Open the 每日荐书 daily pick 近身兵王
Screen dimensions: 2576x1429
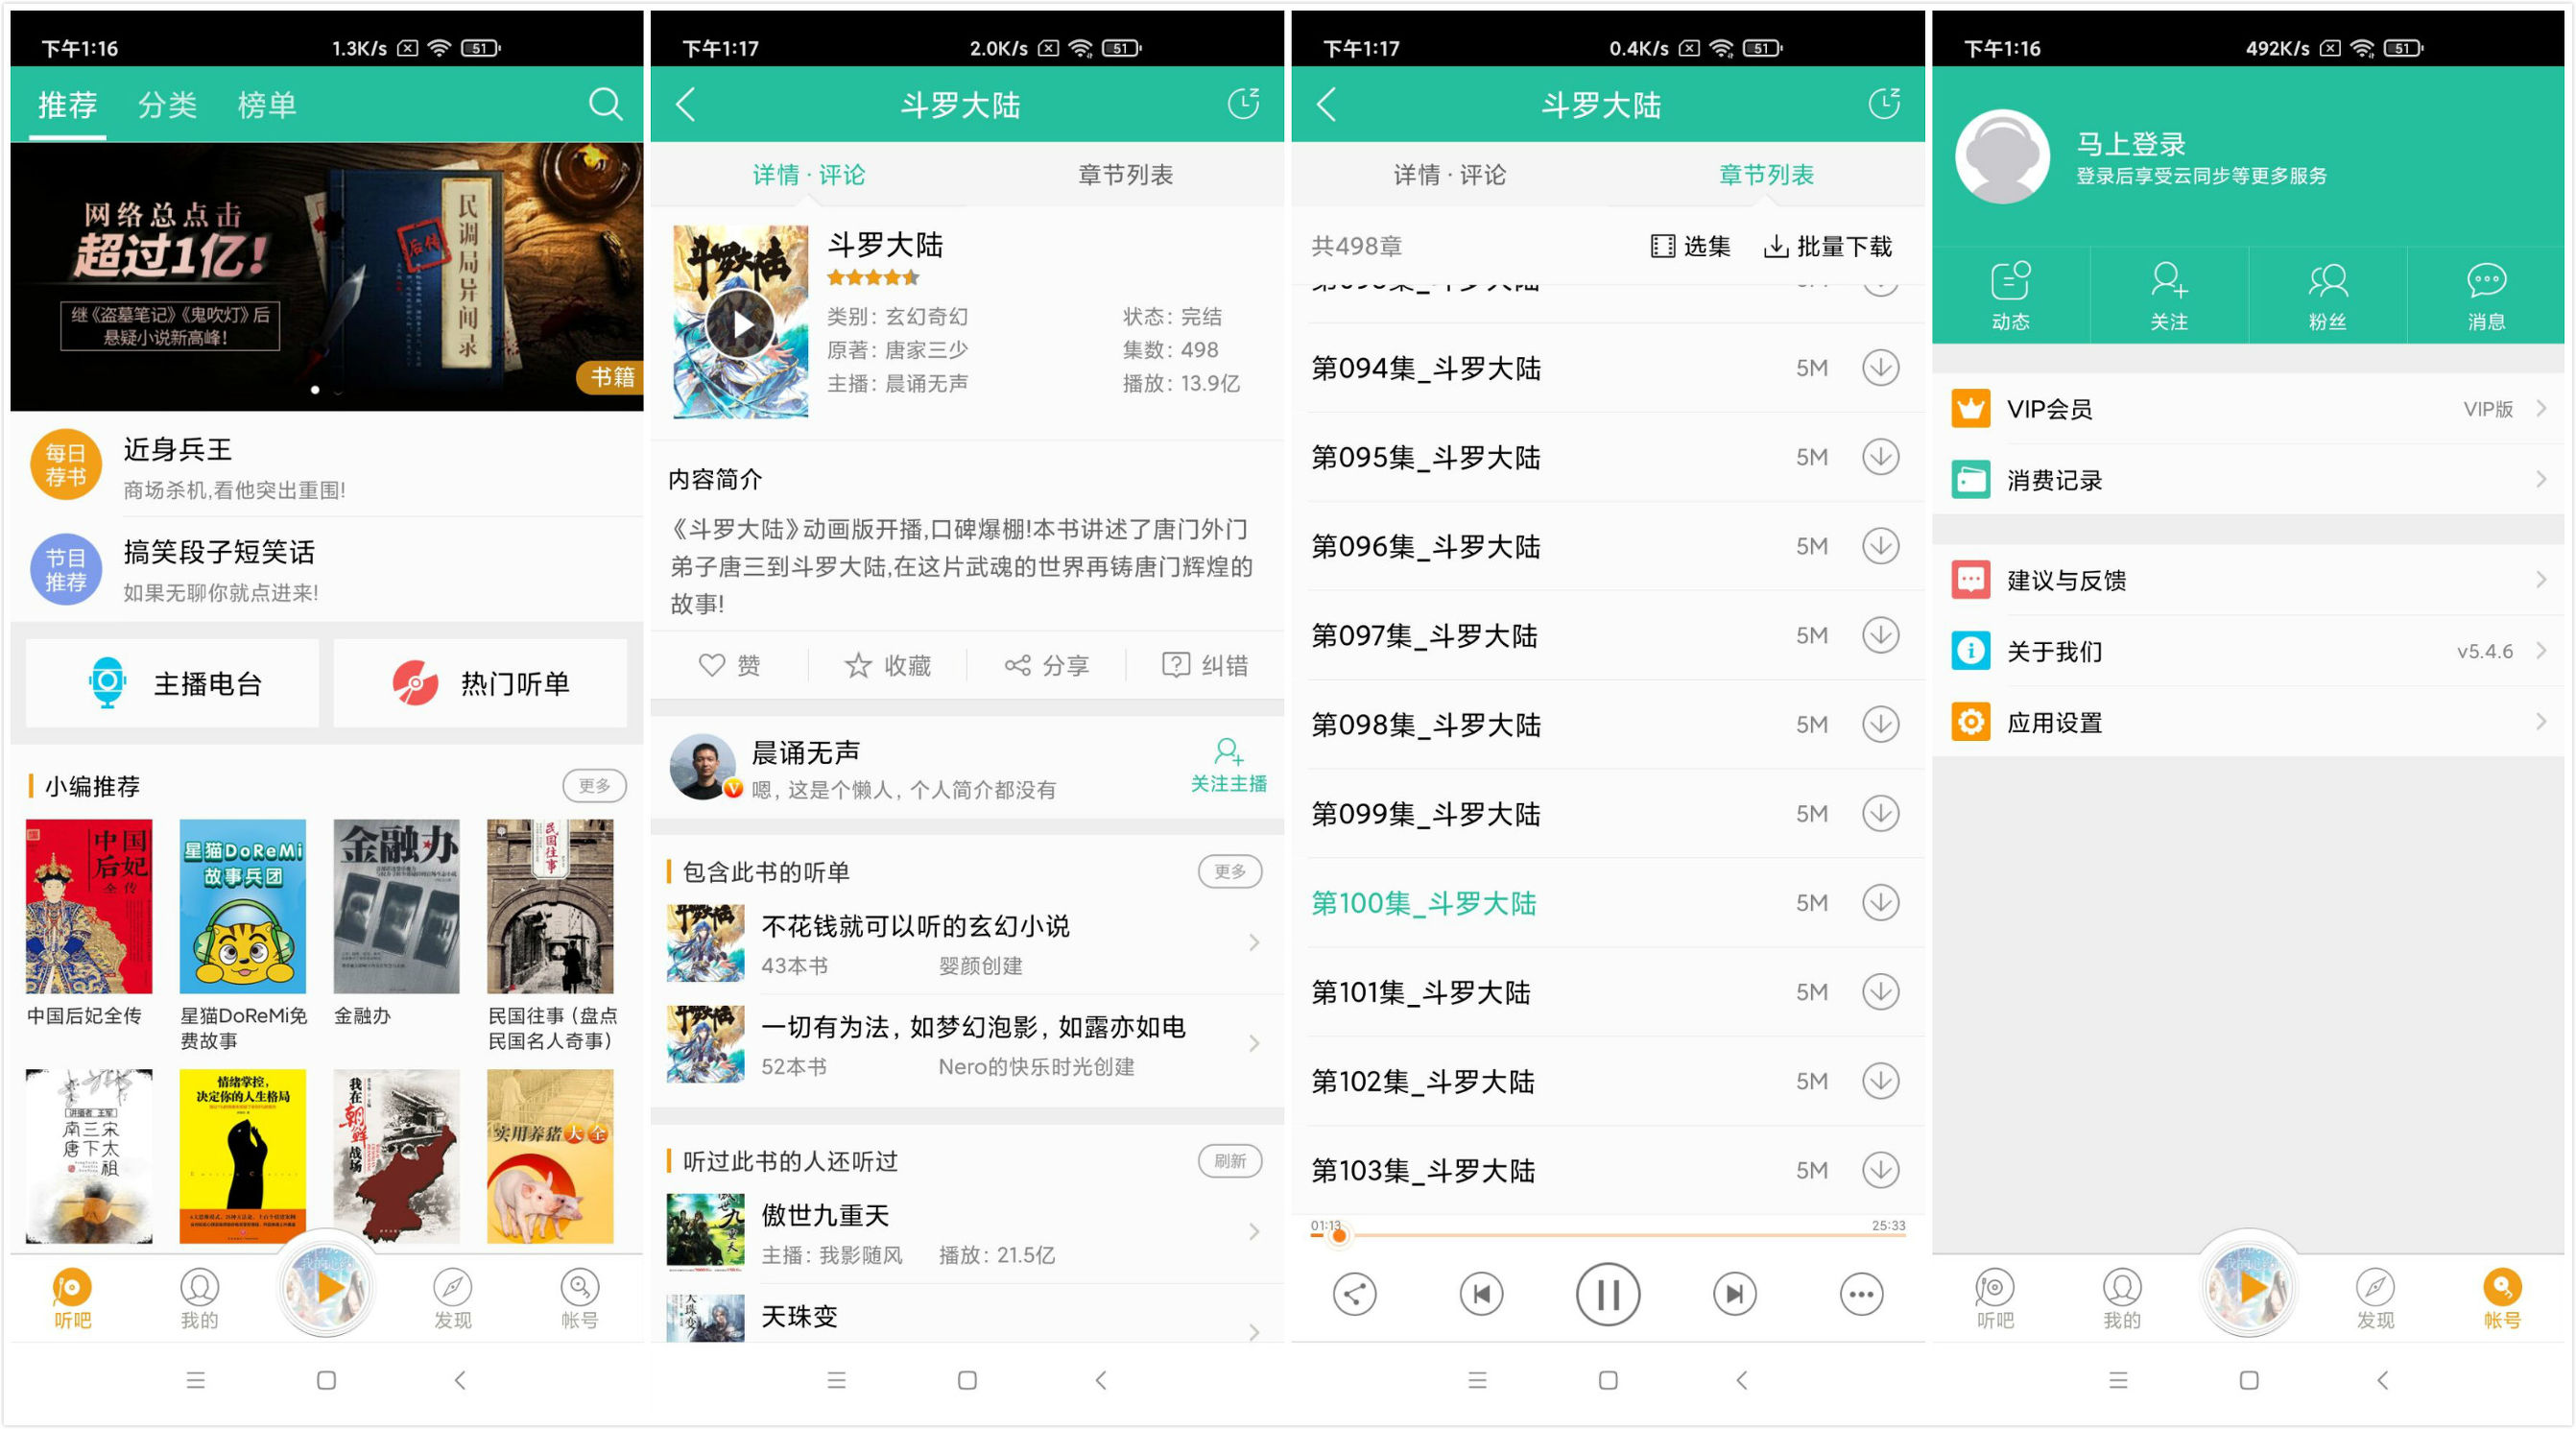pos(326,466)
